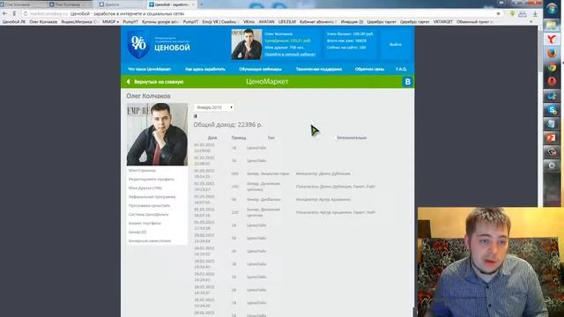Click the ЦеноМаркет title in the green bar
Screen dimensions: 564x317
coord(267,82)
